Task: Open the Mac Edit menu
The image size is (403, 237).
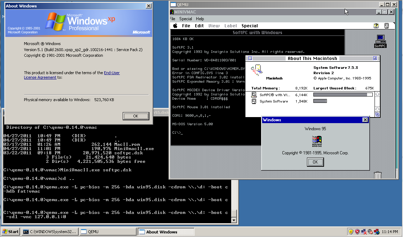Action: (x=199, y=26)
